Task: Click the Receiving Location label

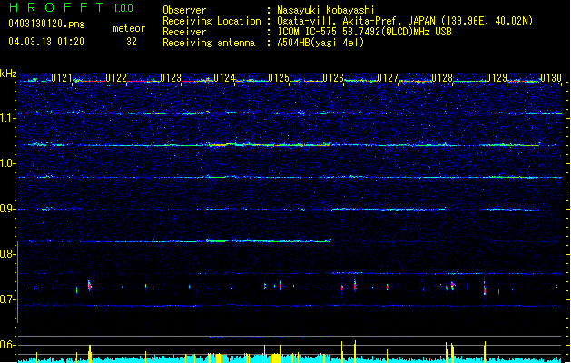Action: tap(210, 21)
